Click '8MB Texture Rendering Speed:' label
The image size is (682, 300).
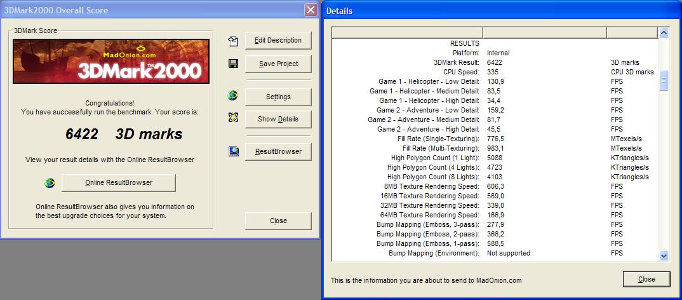pos(432,186)
